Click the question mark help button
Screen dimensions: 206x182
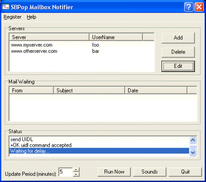tap(189, 7)
